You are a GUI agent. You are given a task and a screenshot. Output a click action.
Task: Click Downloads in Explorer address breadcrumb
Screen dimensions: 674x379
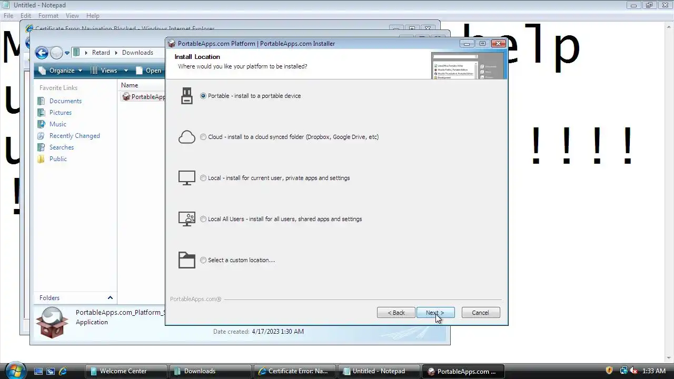pos(137,53)
